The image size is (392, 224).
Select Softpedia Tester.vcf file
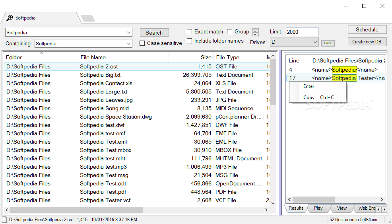[137, 200]
